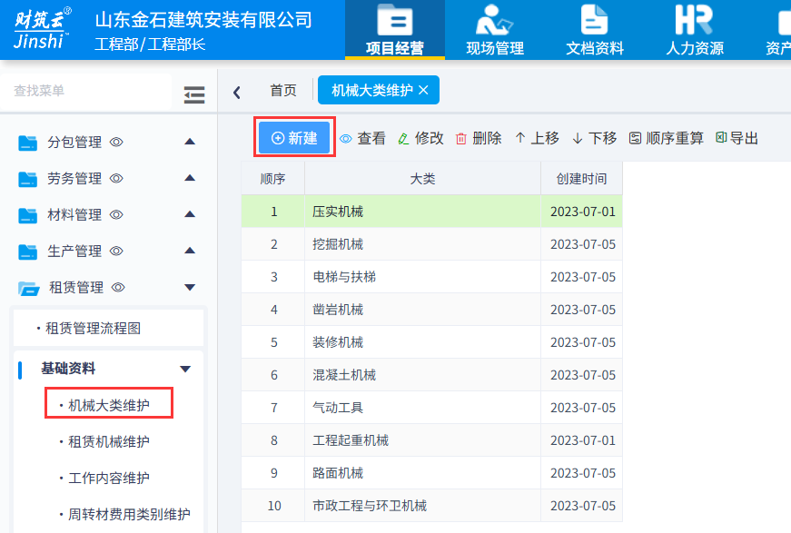Open the 文档资料 module
Image resolution: width=791 pixels, height=533 pixels.
[x=594, y=30]
